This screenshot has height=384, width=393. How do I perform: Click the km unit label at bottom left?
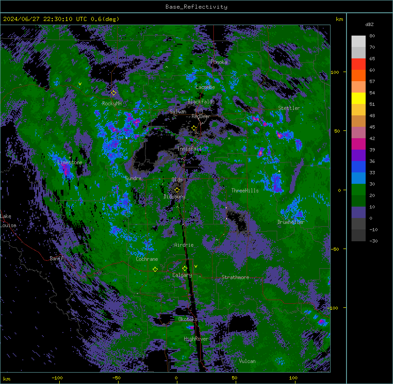click(7, 379)
